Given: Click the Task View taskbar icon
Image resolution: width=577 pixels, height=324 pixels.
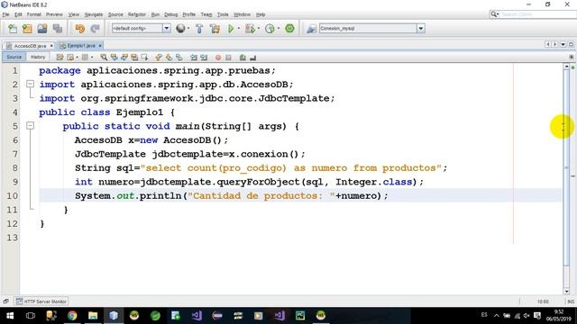Looking at the screenshot, I should [31, 316].
